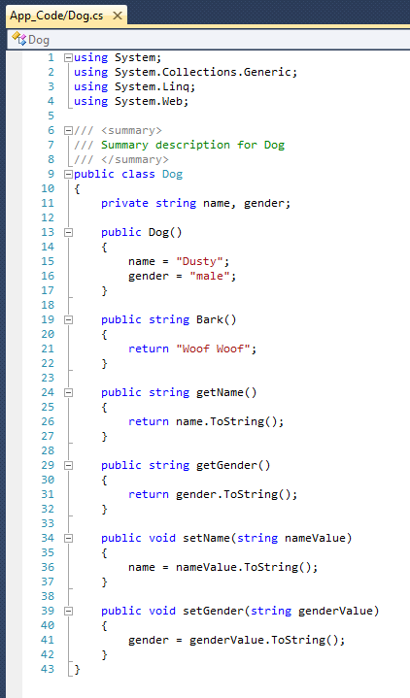Close the App_Code/Dog.cs tab
The width and height of the screenshot is (410, 698).
118,16
